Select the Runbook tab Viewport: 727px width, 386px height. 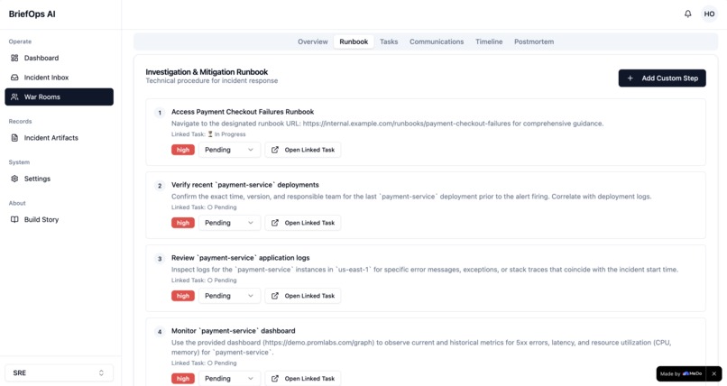pyautogui.click(x=354, y=41)
